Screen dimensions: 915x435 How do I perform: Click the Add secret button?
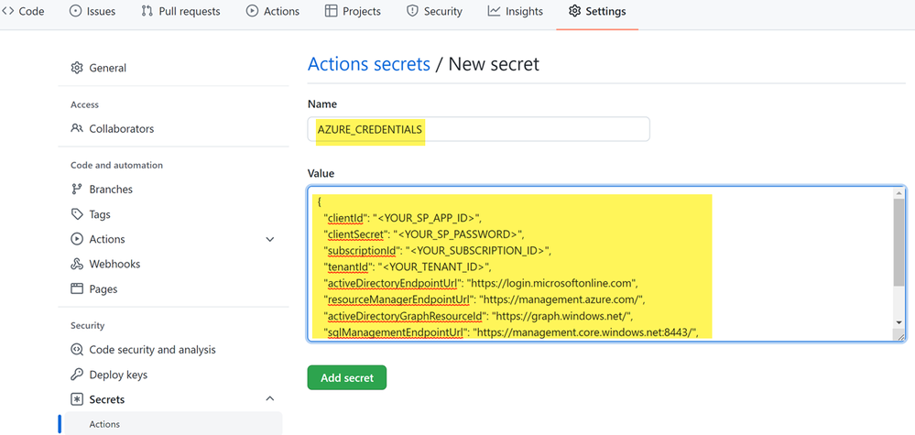[x=346, y=377]
